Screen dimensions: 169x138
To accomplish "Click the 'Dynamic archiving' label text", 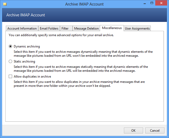I will point(27,46).
